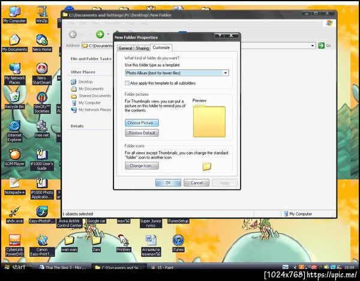This screenshot has width=360, height=281.
Task: Open the wan wan folder on desktop
Action: pyautogui.click(x=69, y=243)
